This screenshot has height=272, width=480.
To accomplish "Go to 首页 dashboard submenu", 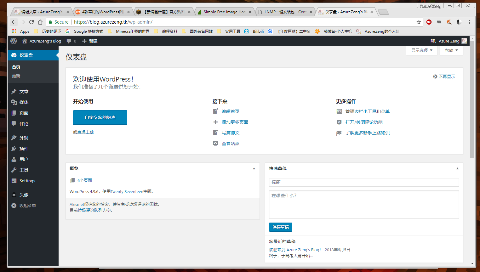I will (16, 67).
